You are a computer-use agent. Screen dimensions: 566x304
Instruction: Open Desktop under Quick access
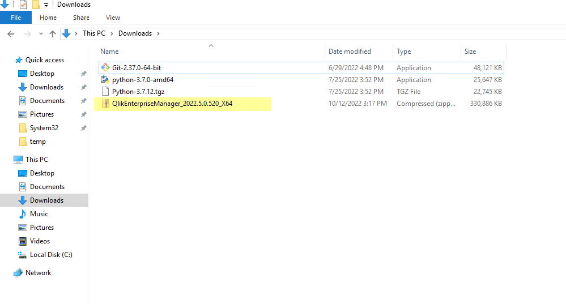[x=42, y=74]
